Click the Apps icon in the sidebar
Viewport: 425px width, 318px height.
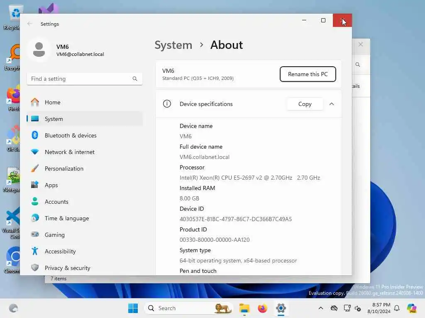tap(35, 185)
